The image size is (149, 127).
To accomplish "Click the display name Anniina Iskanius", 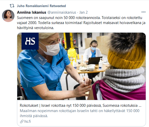I will click(31, 12).
